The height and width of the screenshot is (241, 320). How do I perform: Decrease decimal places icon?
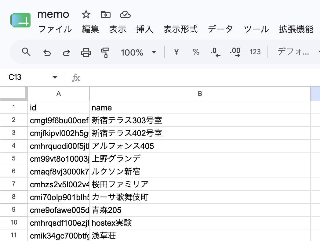coord(215,52)
